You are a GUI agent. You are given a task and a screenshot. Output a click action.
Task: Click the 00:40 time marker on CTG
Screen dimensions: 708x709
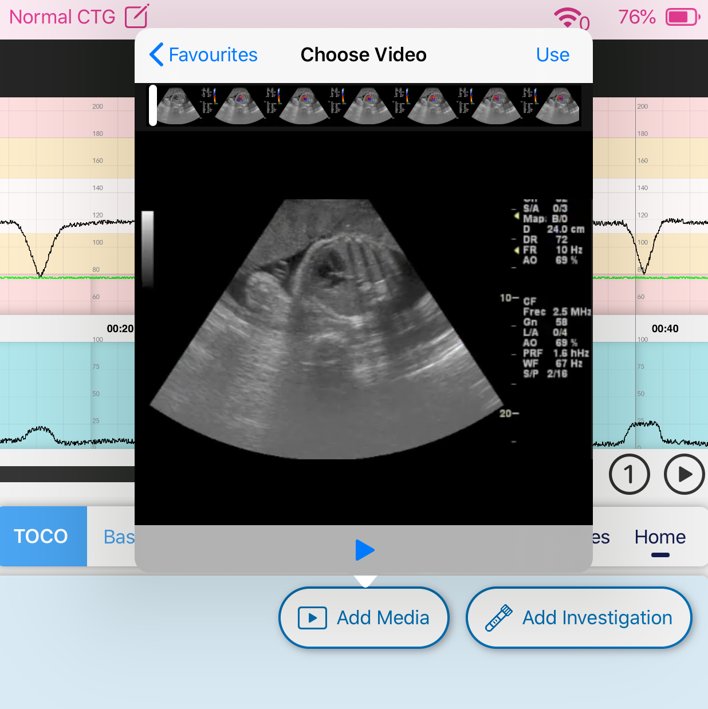(664, 329)
